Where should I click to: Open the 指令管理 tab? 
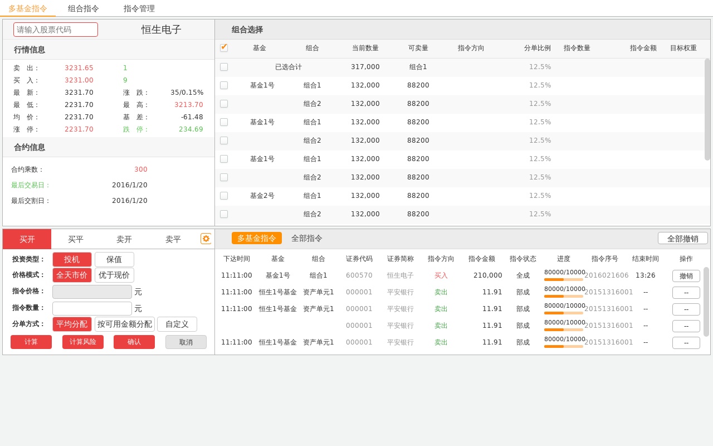[139, 8]
